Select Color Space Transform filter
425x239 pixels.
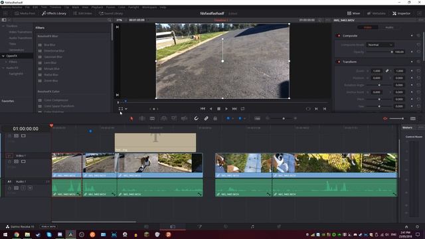59,106
